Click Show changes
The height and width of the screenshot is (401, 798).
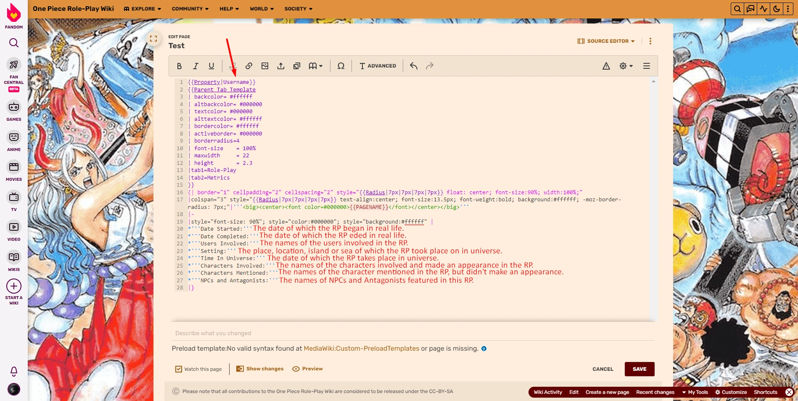point(260,369)
